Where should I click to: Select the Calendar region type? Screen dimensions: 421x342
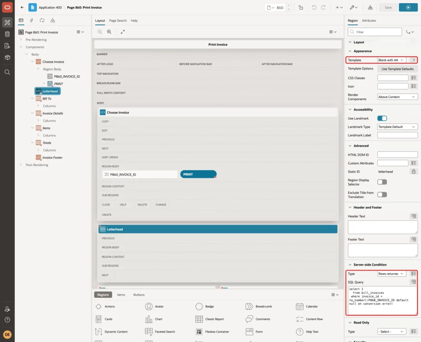tap(307, 307)
